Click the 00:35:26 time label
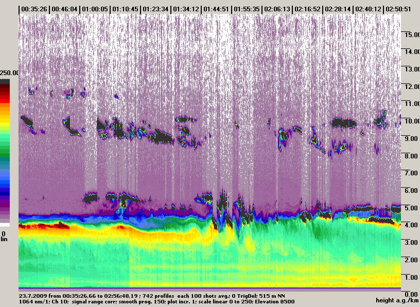 coord(34,9)
